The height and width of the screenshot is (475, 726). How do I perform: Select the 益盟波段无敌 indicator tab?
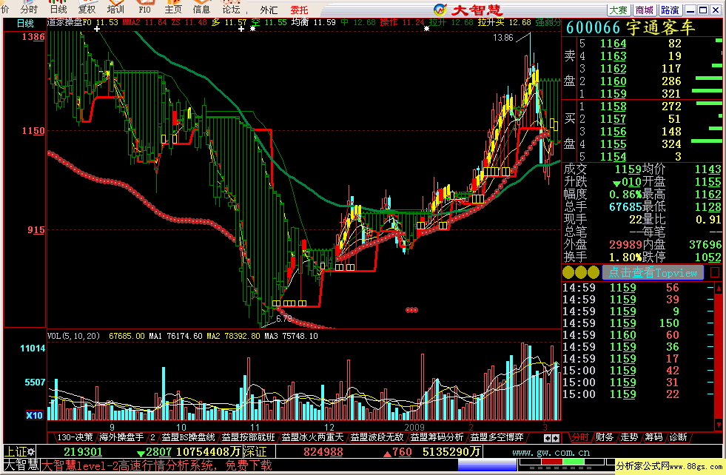(377, 437)
